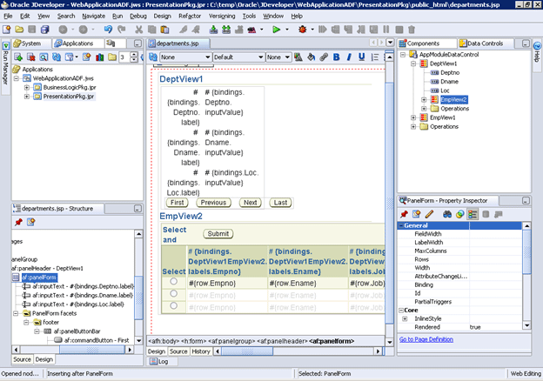Click the Paste clipboard icon
This screenshot has width=543, height=381.
coord(164,30)
